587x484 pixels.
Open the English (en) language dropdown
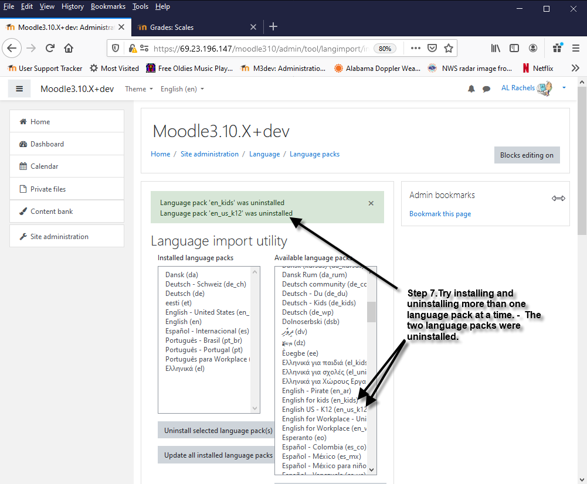pyautogui.click(x=182, y=89)
